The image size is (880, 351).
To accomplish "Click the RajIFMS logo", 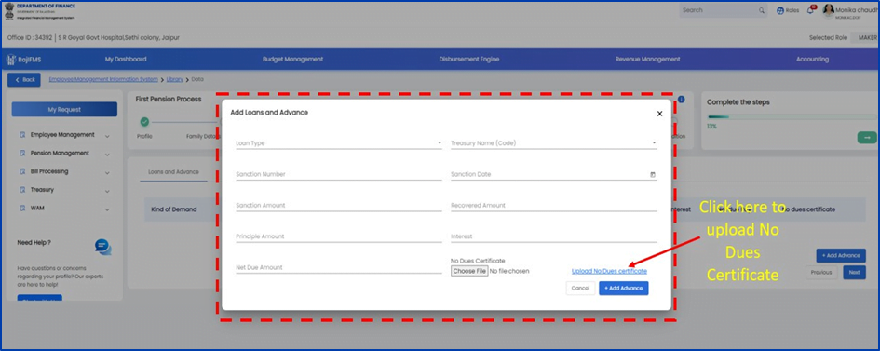I will click(24, 60).
